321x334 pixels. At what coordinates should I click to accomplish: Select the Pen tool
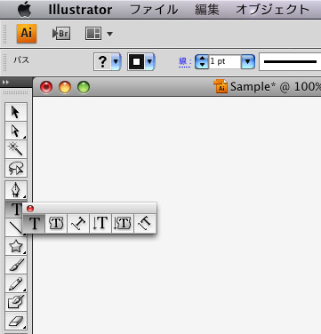(16, 190)
